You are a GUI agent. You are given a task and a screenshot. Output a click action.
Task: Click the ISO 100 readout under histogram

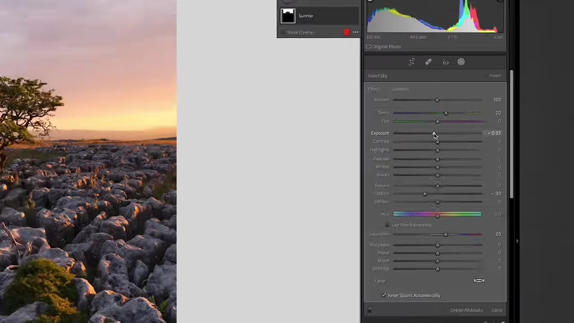tap(374, 37)
